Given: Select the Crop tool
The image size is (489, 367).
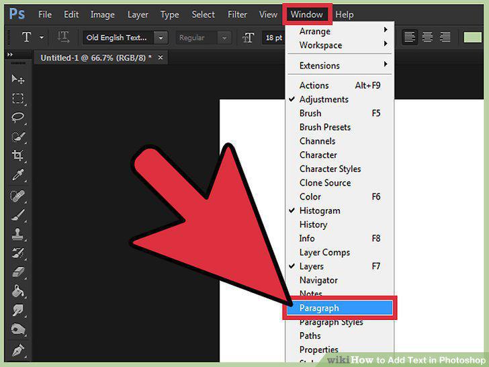Looking at the screenshot, I should 17,155.
